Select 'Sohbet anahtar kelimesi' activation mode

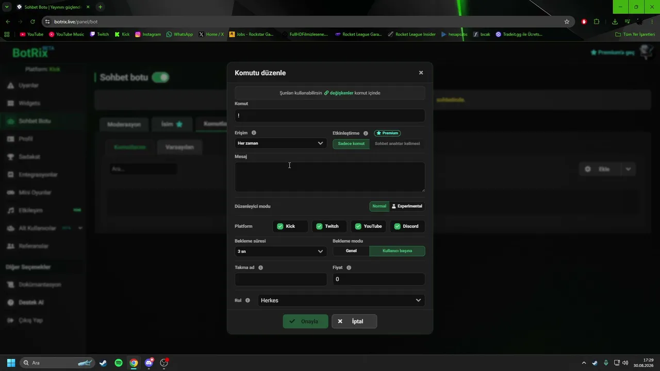click(x=397, y=144)
